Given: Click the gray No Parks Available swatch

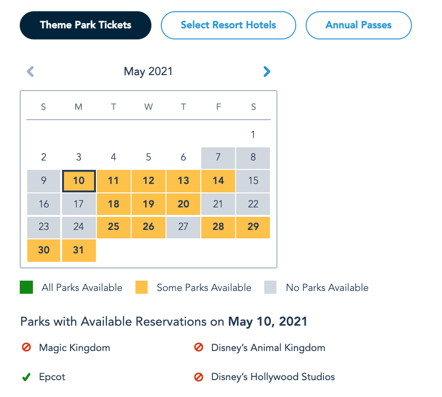Looking at the screenshot, I should click(x=270, y=287).
